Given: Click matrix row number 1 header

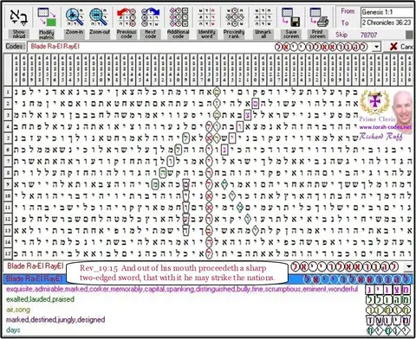Looking at the screenshot, I should point(8,92).
